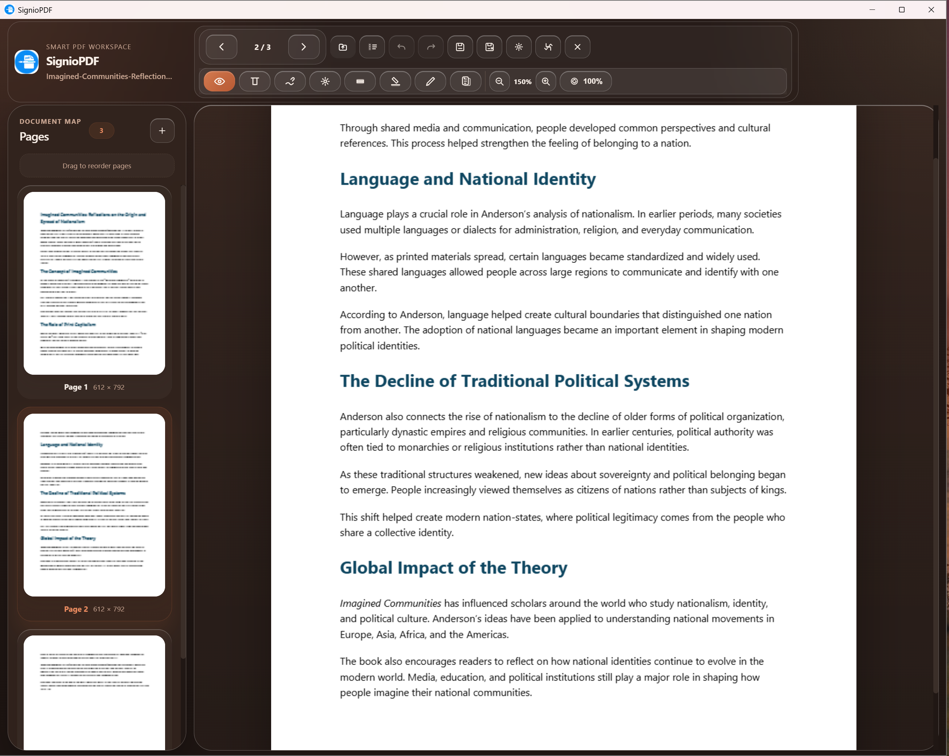The width and height of the screenshot is (949, 756).
Task: Toggle the document outline list
Action: tap(372, 47)
